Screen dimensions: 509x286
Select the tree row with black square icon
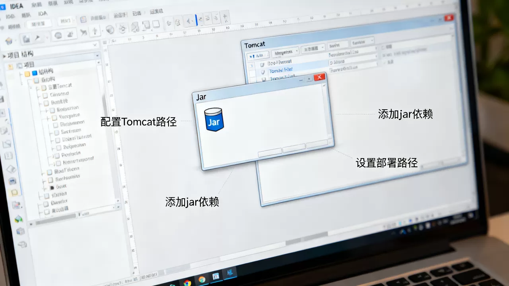[58, 186]
